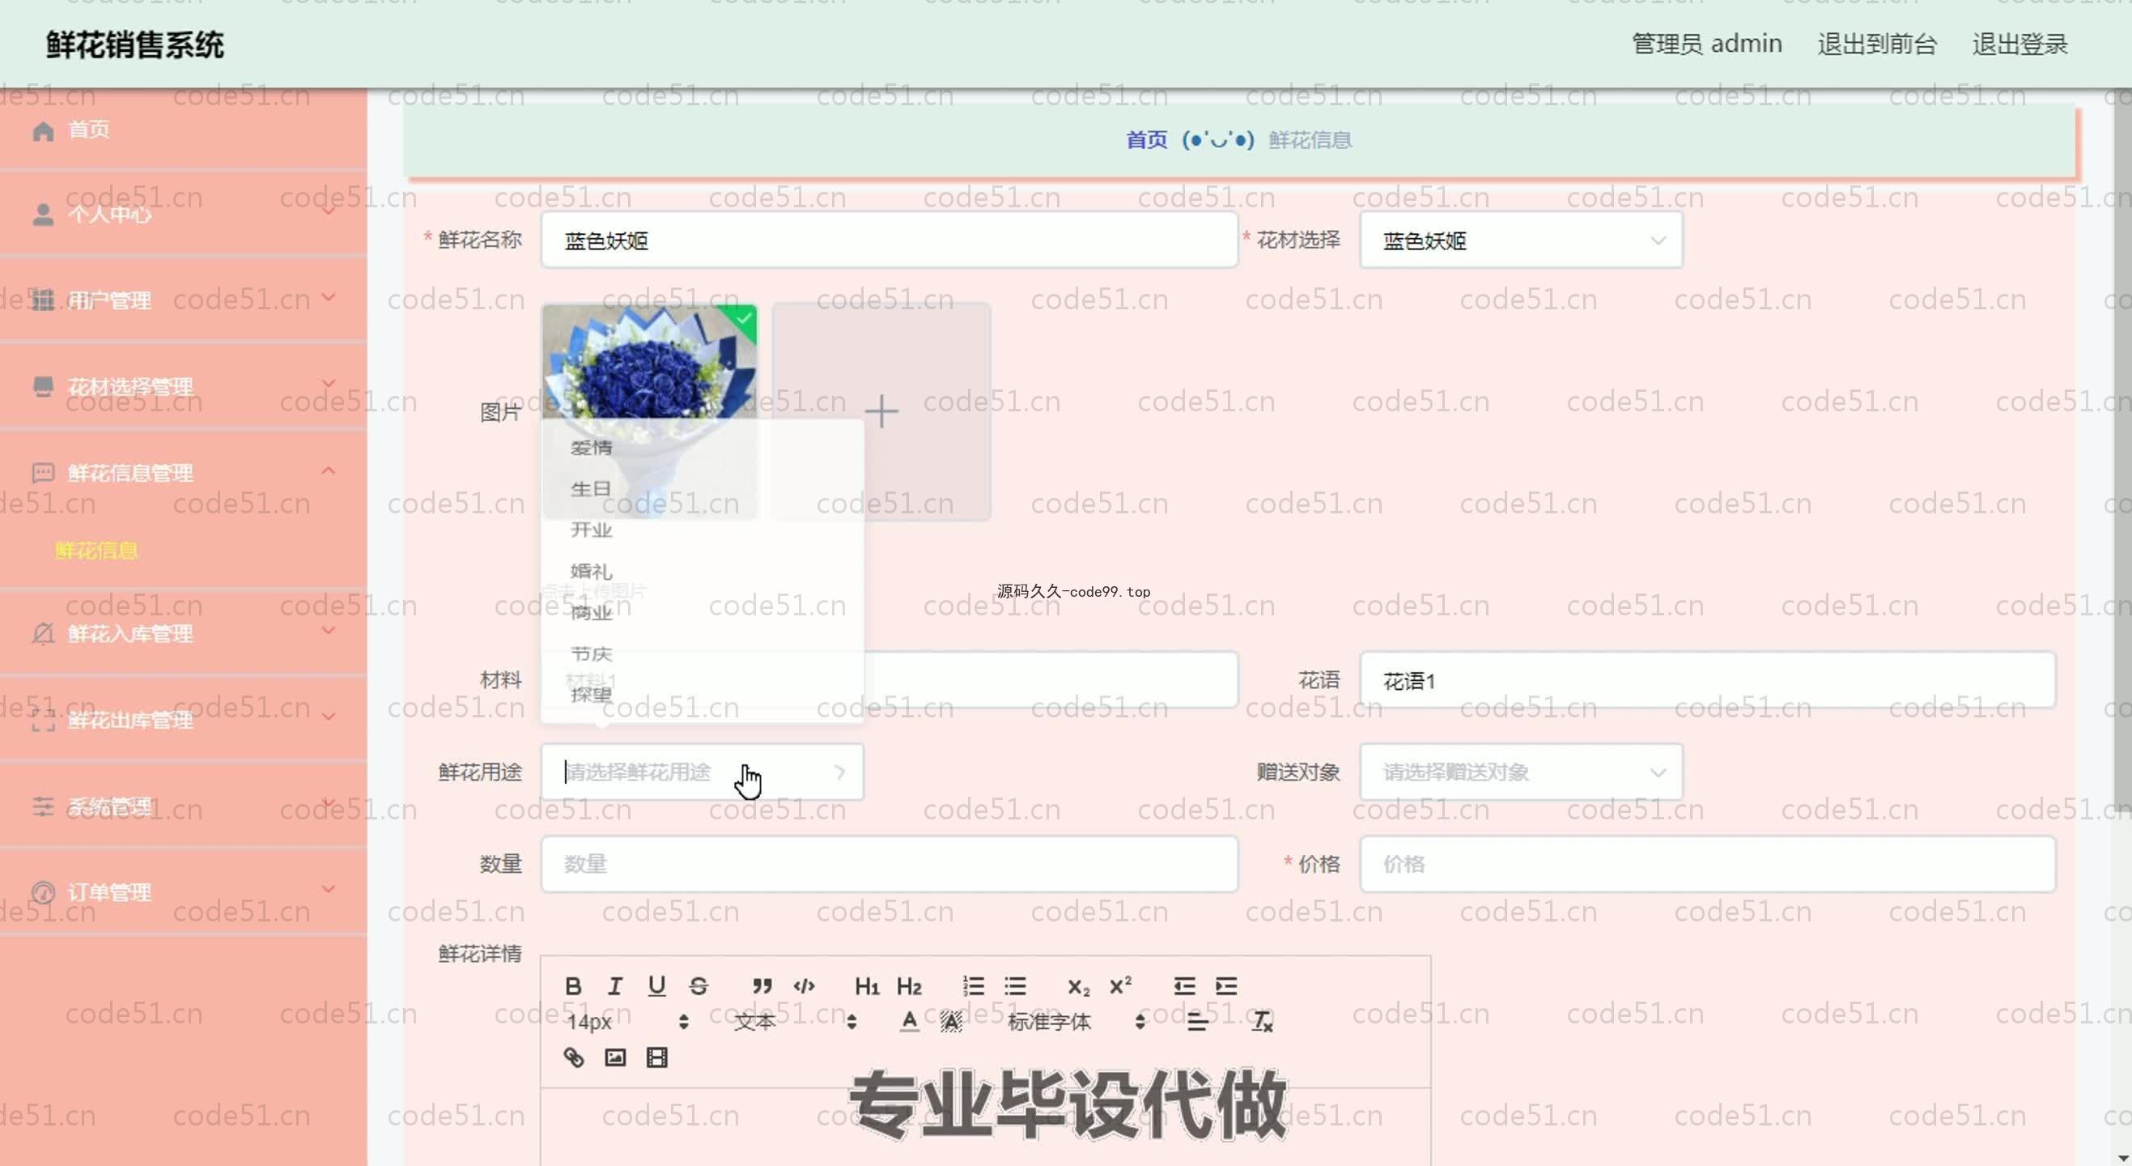Toggle italic formatting in editor
The image size is (2132, 1166).
point(615,985)
